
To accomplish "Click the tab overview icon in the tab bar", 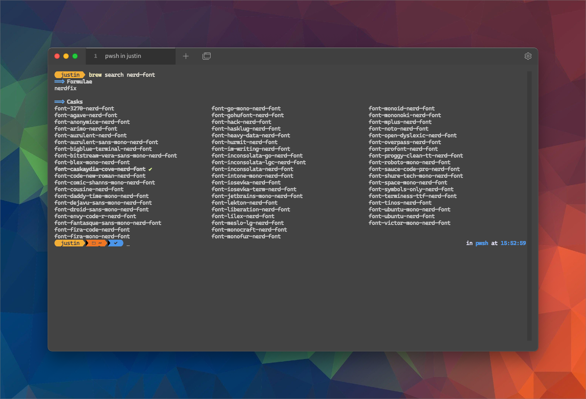I will coord(206,56).
